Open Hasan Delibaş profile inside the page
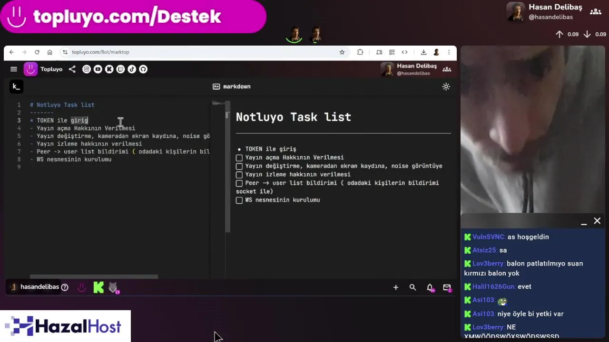 pos(409,69)
